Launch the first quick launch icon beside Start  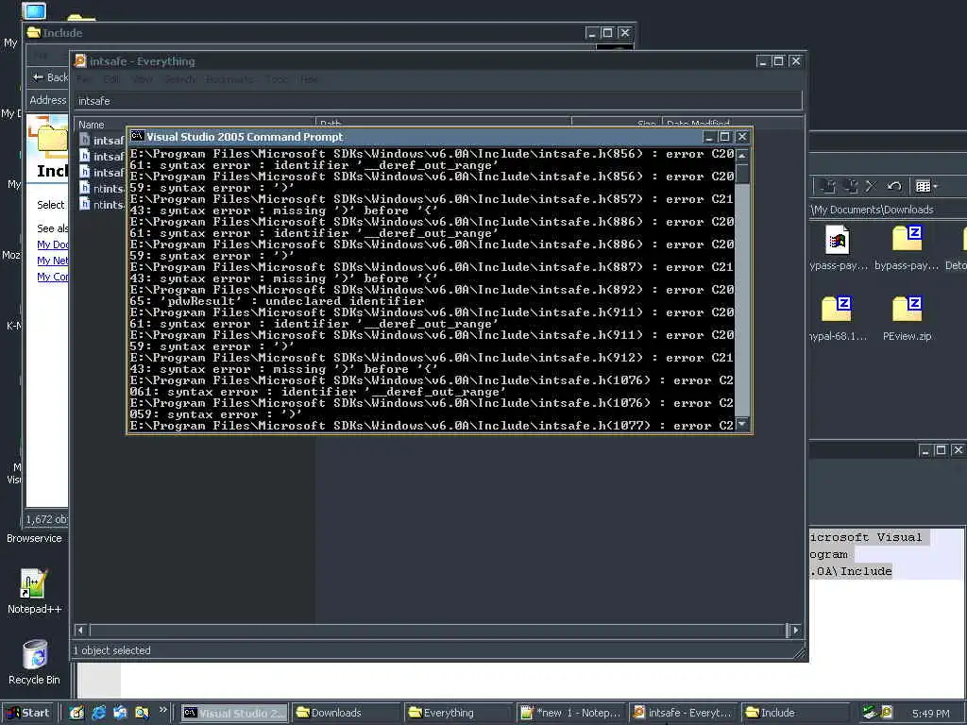click(76, 713)
